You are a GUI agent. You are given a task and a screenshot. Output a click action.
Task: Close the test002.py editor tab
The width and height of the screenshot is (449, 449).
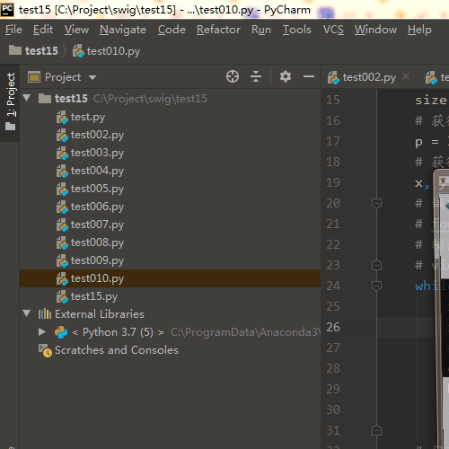tap(406, 76)
